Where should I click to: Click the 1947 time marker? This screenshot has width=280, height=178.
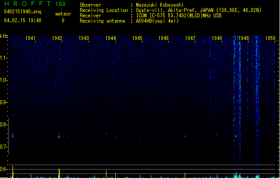click(x=190, y=38)
